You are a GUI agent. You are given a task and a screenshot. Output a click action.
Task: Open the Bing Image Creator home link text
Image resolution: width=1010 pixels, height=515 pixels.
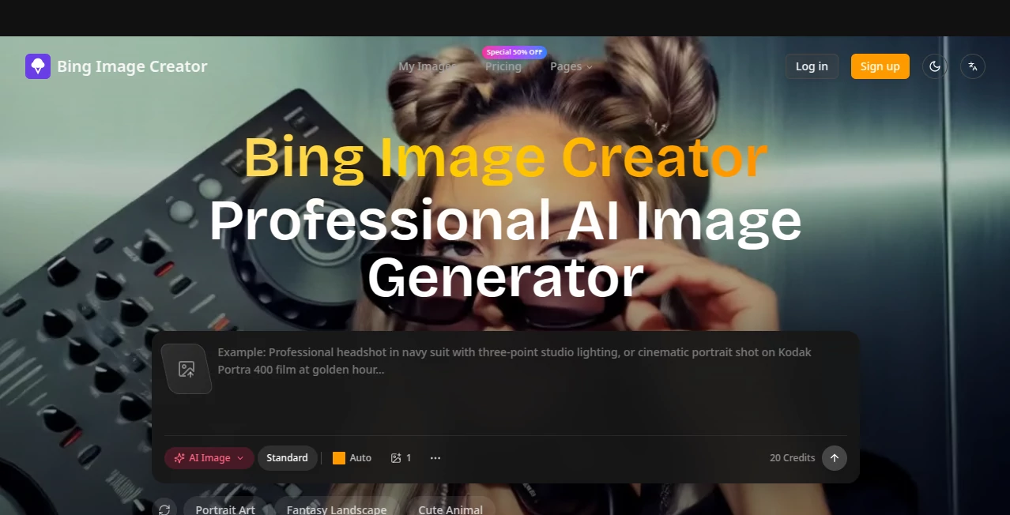(132, 66)
